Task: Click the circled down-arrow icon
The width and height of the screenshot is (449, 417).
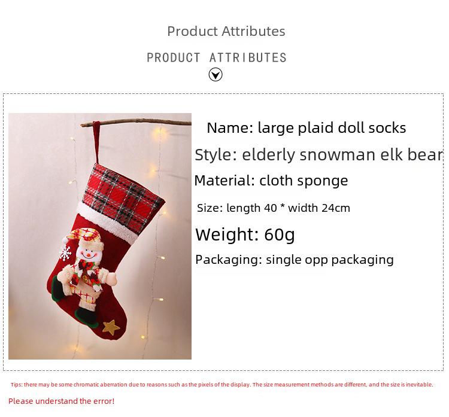Action: [x=216, y=75]
